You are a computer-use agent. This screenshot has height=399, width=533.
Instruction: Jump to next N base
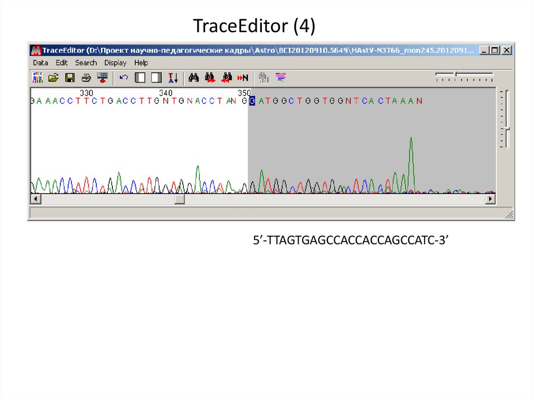pos(243,78)
